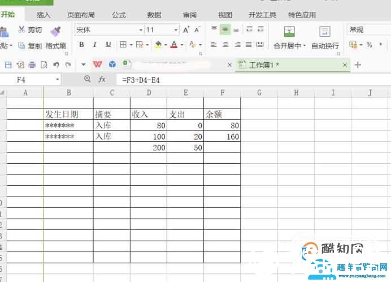Increase indent icon

pos(260,29)
